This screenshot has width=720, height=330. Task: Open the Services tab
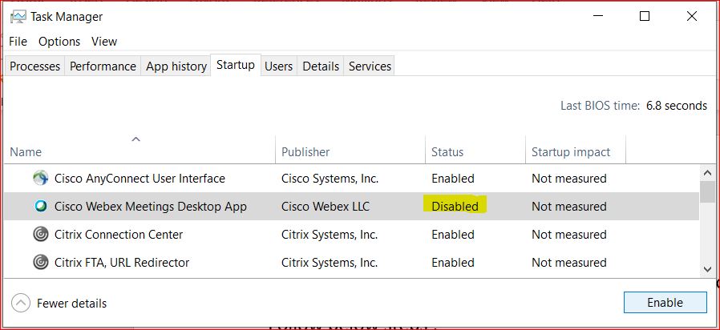point(370,66)
